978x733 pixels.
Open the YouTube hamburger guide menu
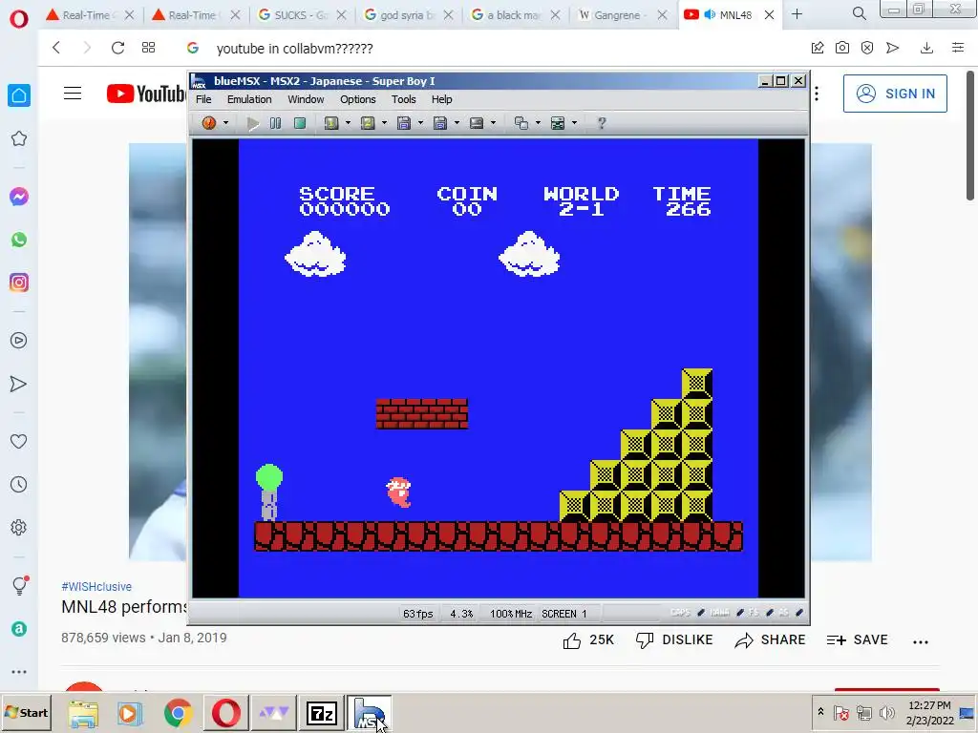coord(73,94)
